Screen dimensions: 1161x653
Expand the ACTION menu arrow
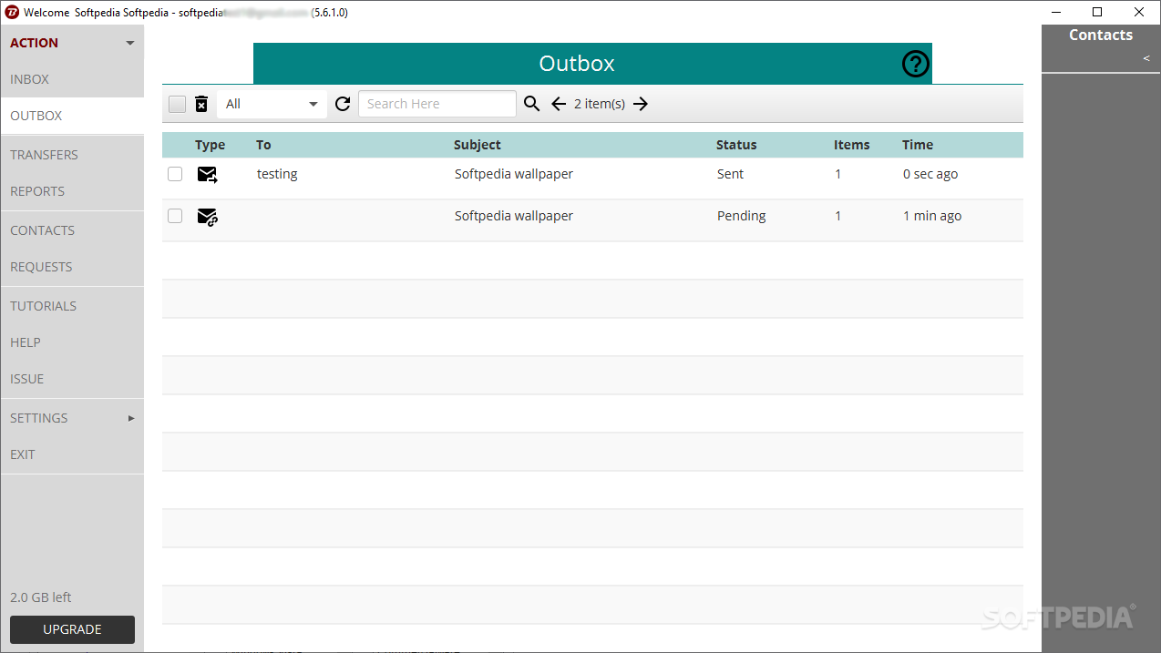[129, 43]
